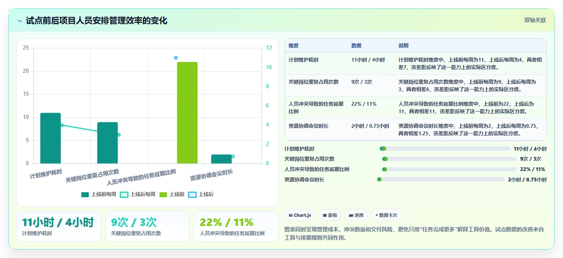
Task: Toggle the 上线前每周 legend item
Action: [99, 194]
